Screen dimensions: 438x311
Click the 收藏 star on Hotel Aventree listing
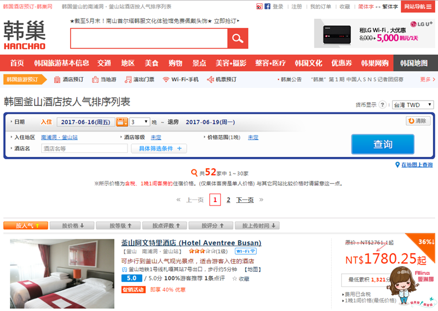(241, 278)
